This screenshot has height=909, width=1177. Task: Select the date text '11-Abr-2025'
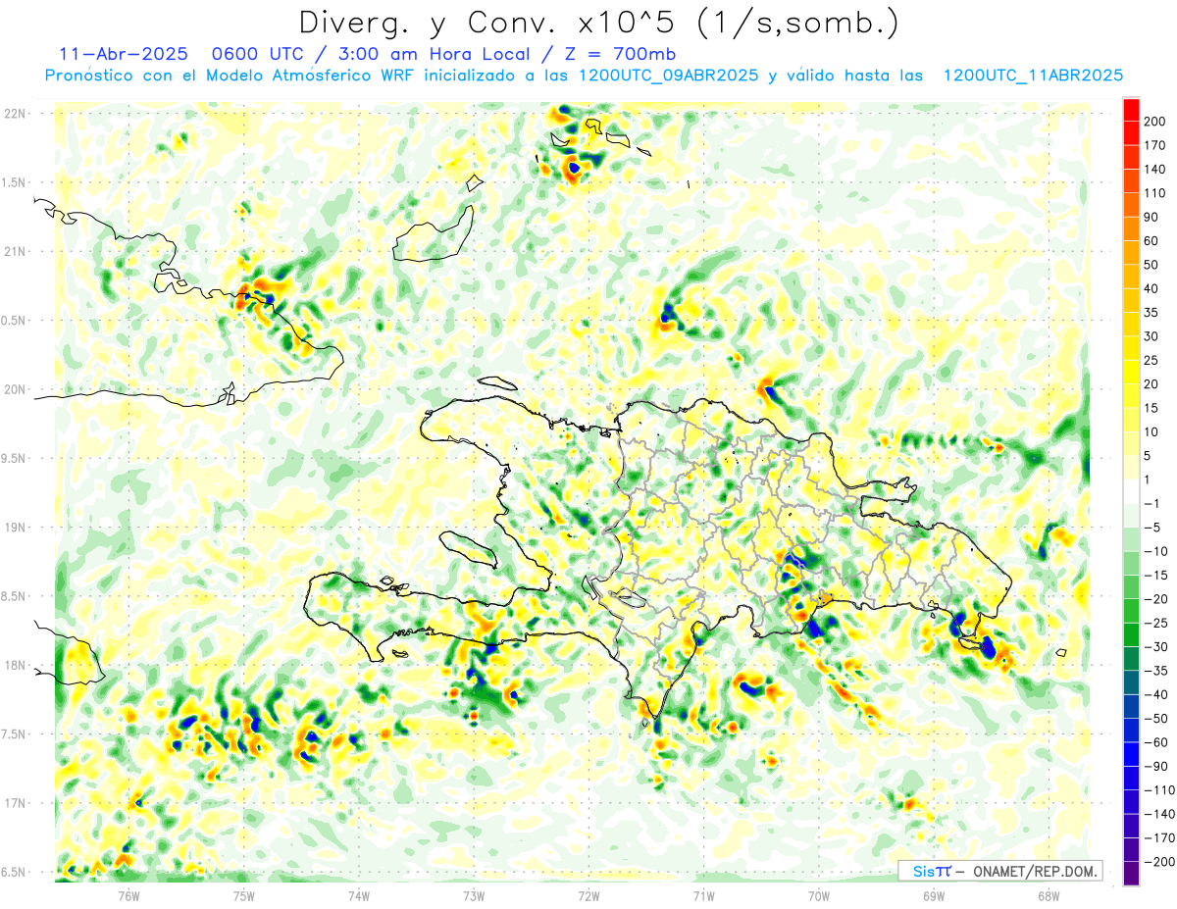click(122, 53)
